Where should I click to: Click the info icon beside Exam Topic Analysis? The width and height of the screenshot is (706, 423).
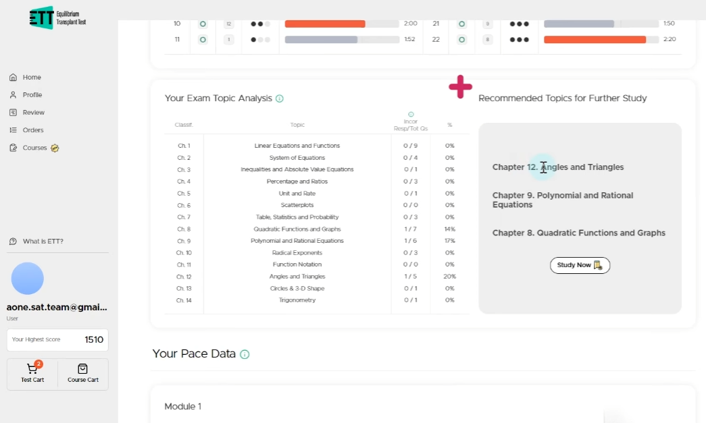click(x=280, y=98)
